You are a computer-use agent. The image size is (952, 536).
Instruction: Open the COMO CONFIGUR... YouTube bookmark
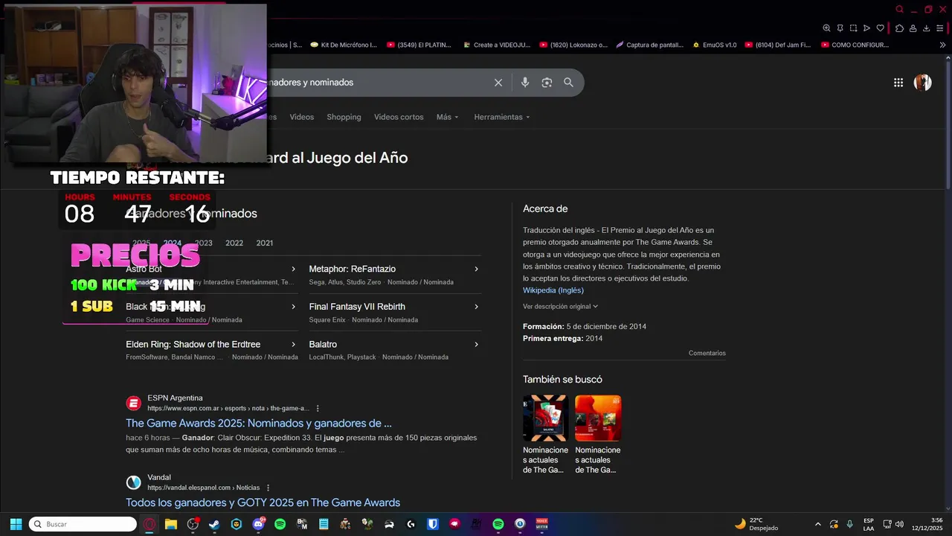(854, 45)
